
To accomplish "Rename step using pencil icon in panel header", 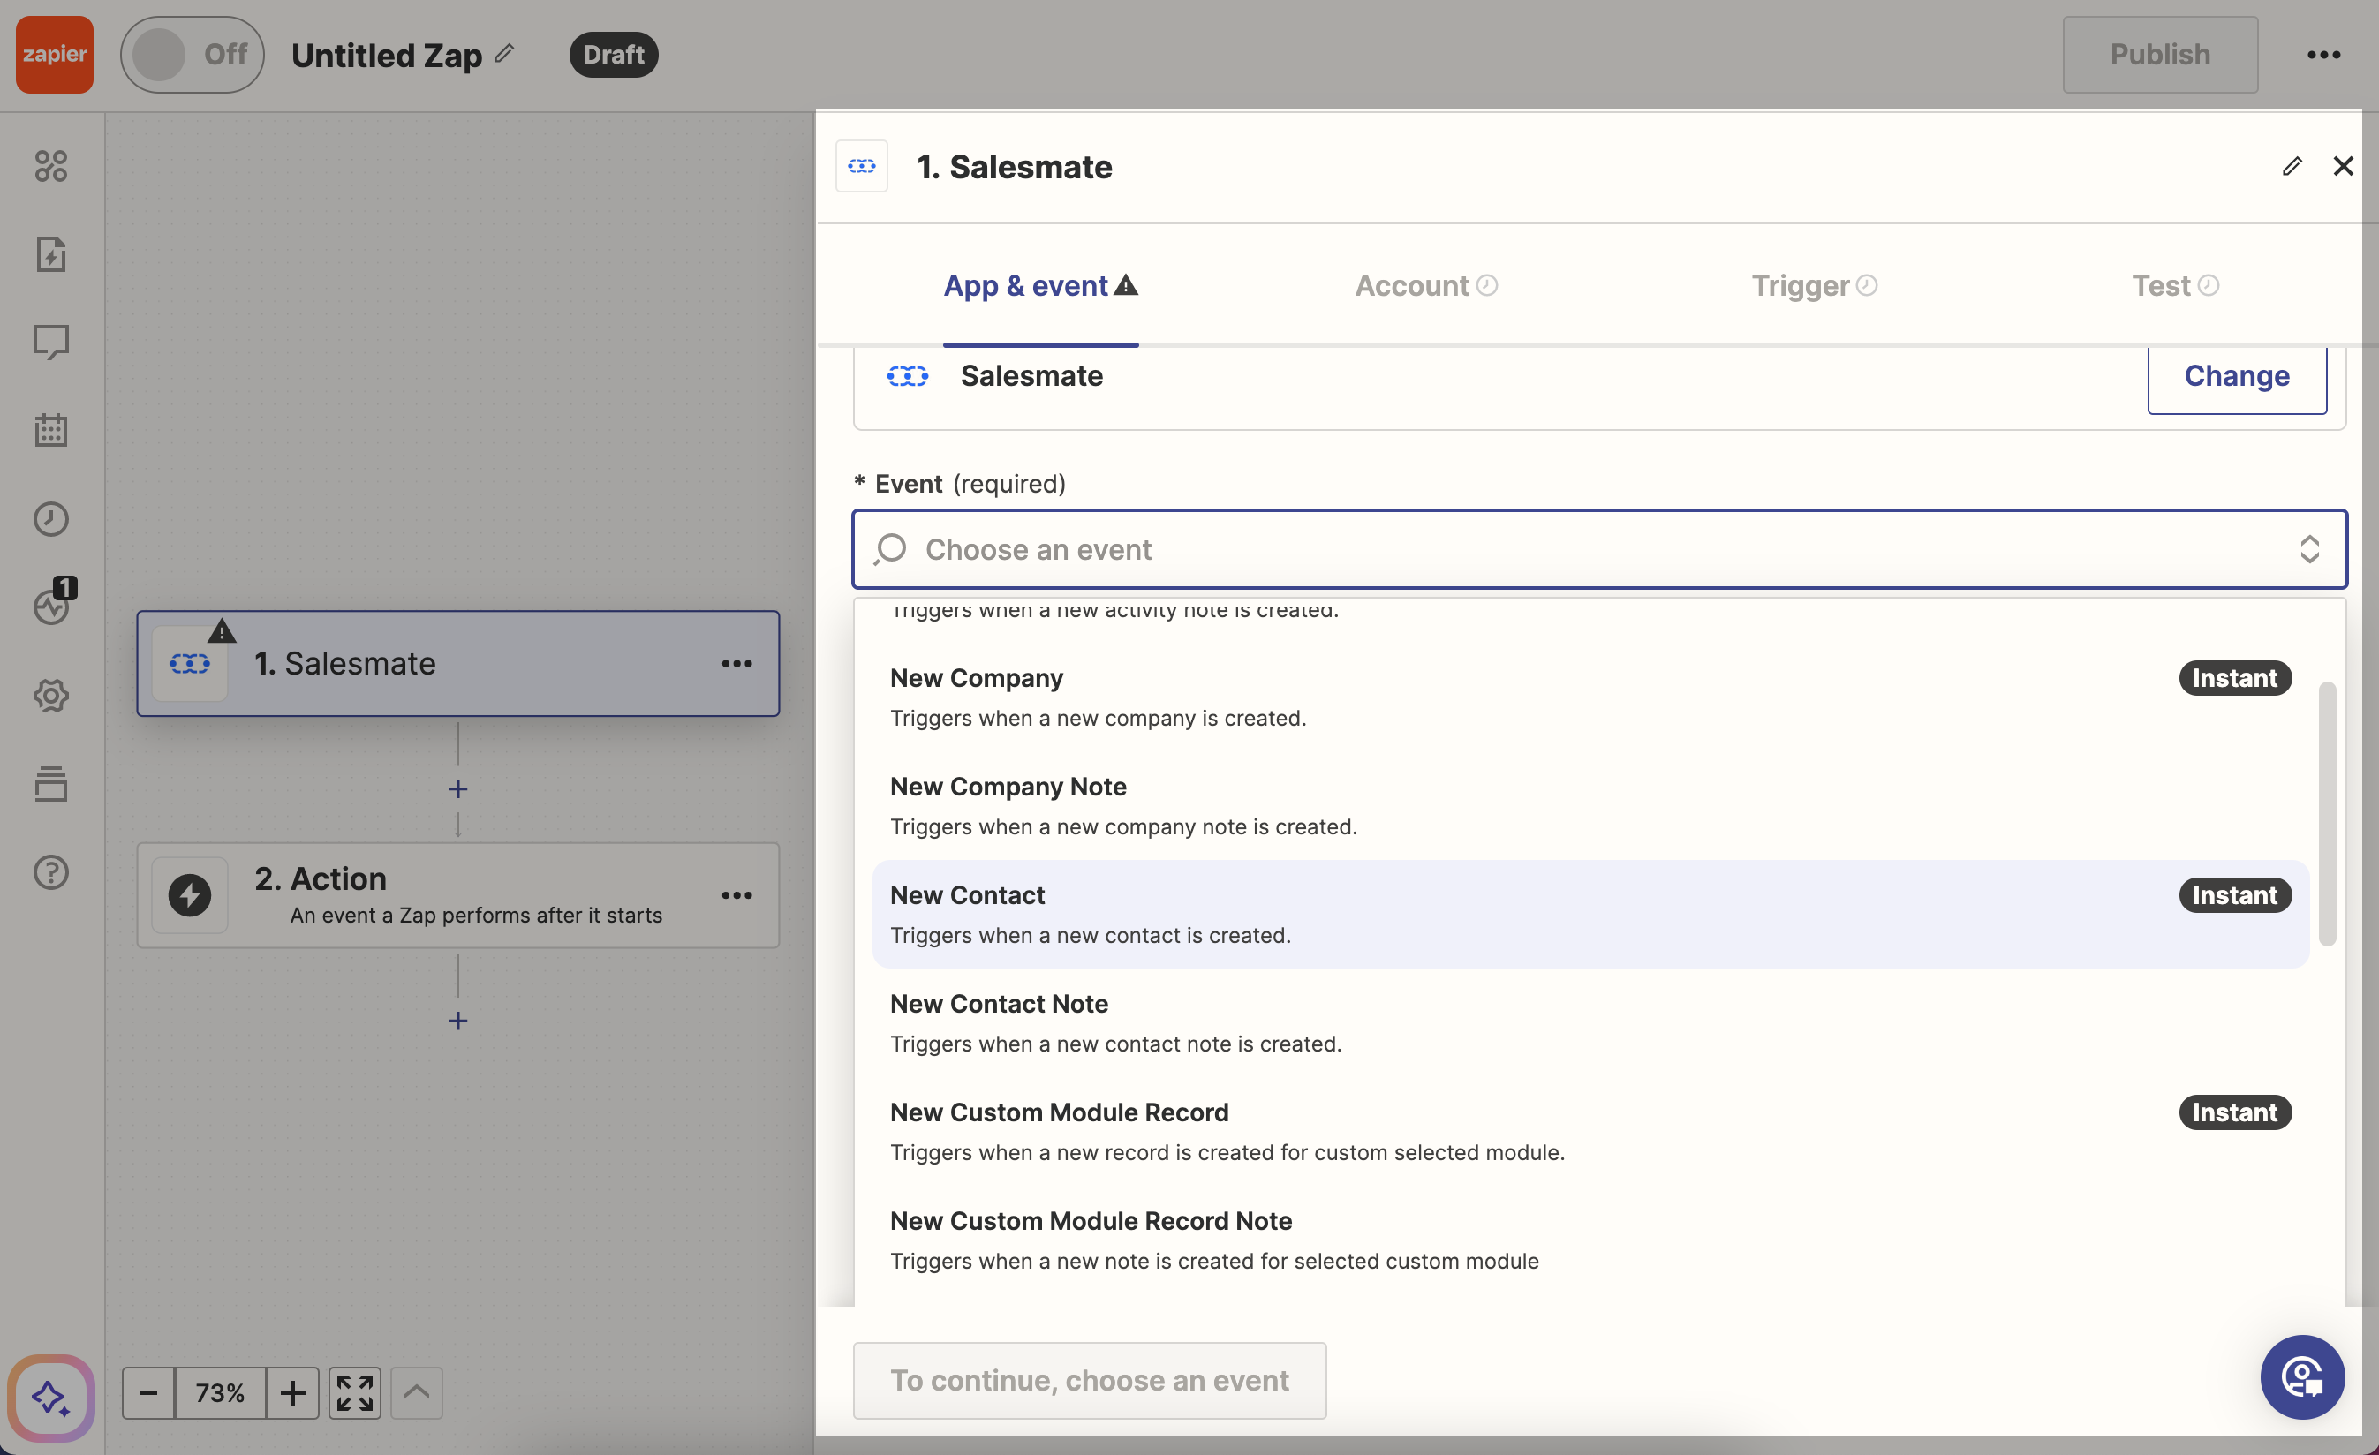I will [2292, 166].
